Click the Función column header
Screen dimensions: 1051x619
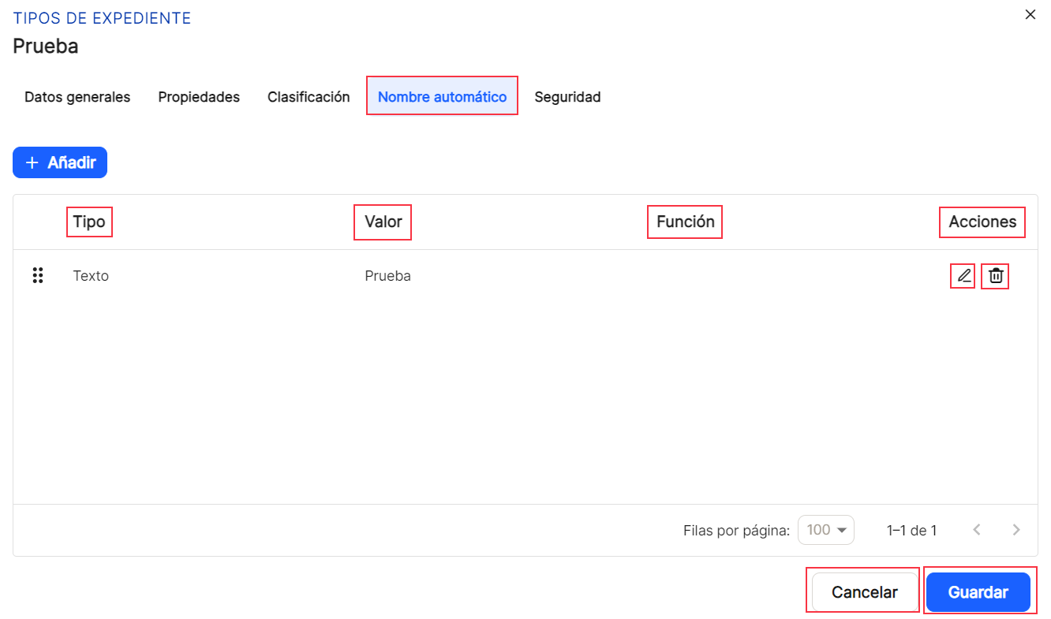[x=686, y=222]
